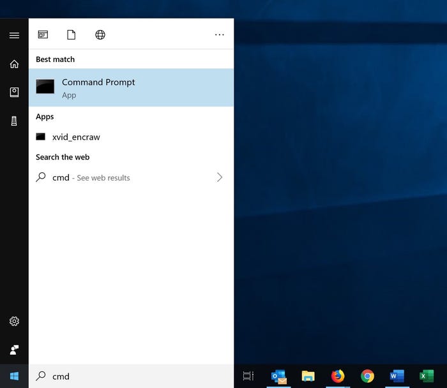Screen dimensions: 447x388
Task: Click the Best match heading
Action: (56, 59)
